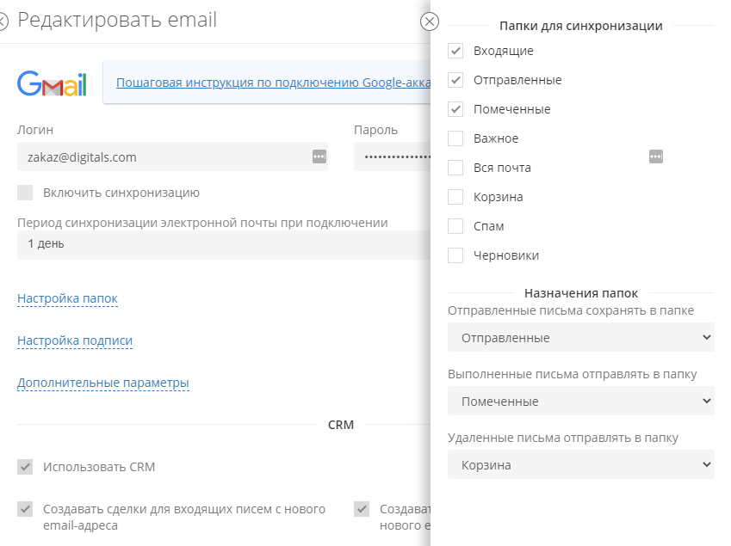Enable sync for Вся почта folder
Image resolution: width=731 pixels, height=546 pixels.
(x=456, y=168)
